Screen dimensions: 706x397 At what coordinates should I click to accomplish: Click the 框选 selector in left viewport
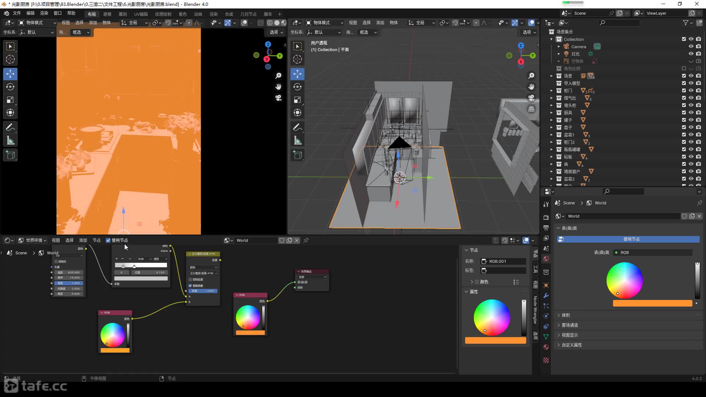(x=81, y=32)
